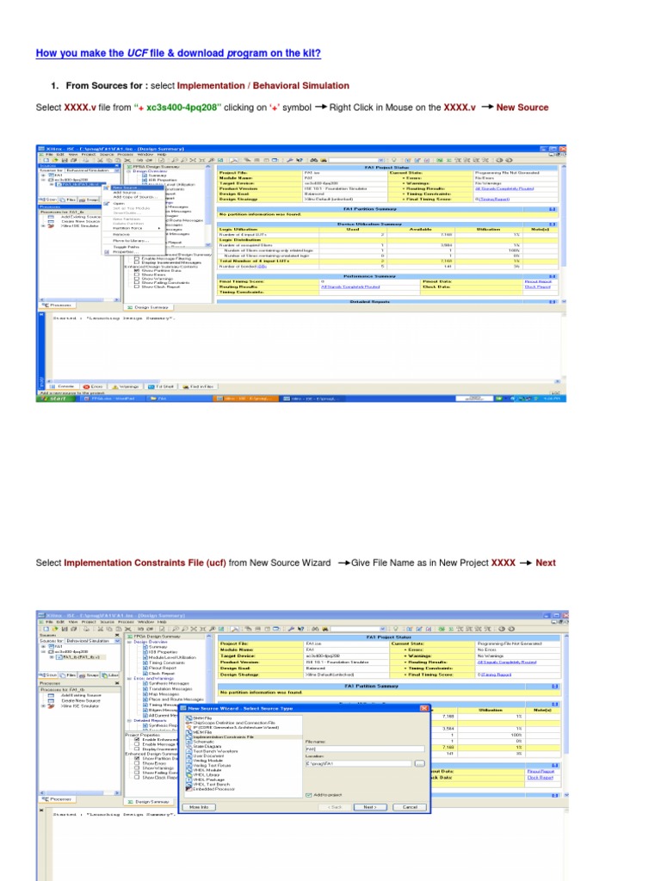Click Next > button in New Source Wizard
The height and width of the screenshot is (881, 661).
(x=370, y=807)
